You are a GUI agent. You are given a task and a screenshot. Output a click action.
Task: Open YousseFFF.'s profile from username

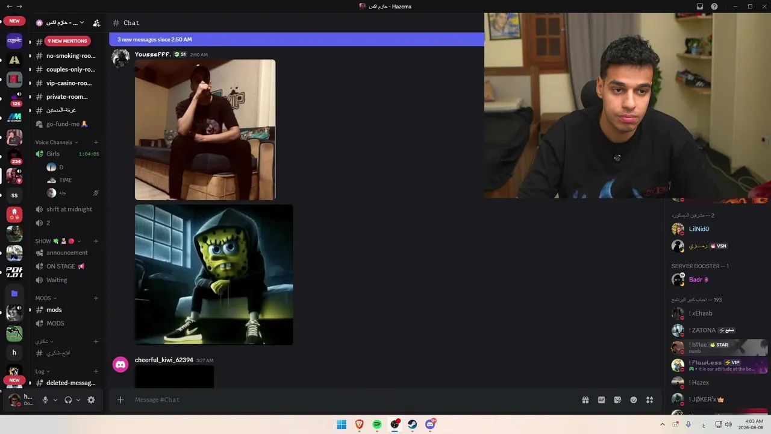pyautogui.click(x=153, y=54)
